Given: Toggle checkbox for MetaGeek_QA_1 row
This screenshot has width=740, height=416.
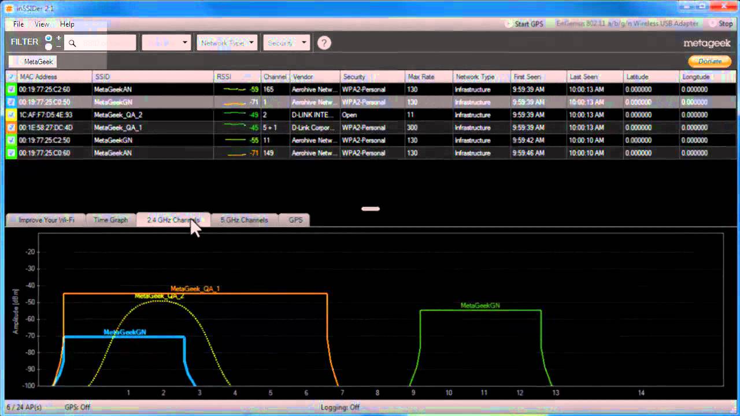Looking at the screenshot, I should click(11, 128).
